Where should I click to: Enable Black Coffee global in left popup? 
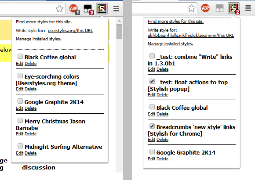pos(20,56)
